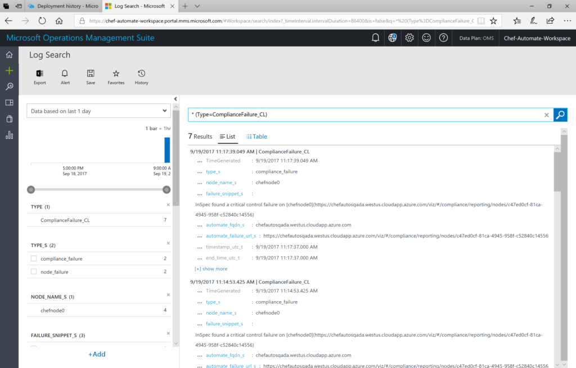Check the node_failure filter
This screenshot has width=576, height=368.
[33, 270]
